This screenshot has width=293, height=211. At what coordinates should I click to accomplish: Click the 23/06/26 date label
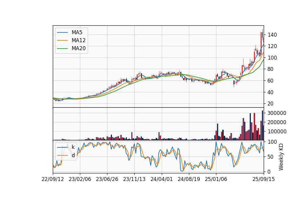(107, 179)
